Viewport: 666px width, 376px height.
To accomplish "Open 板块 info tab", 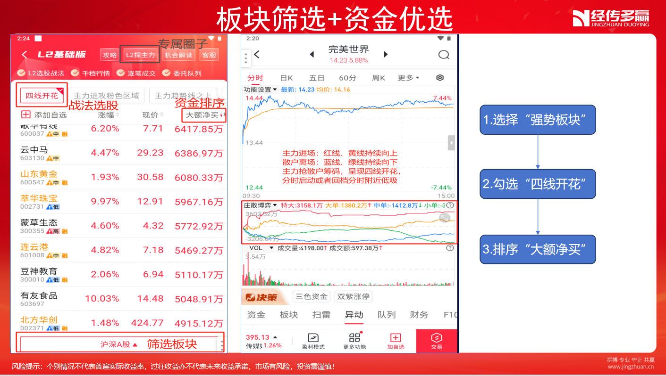I will click(x=289, y=315).
